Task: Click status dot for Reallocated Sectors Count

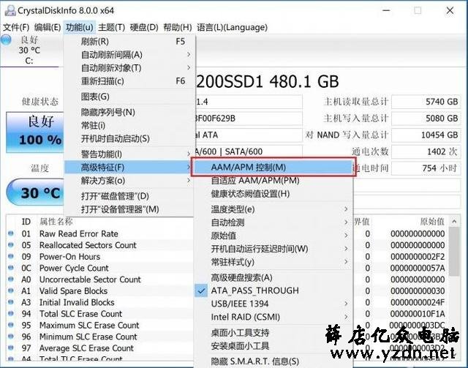Action: tap(11, 245)
